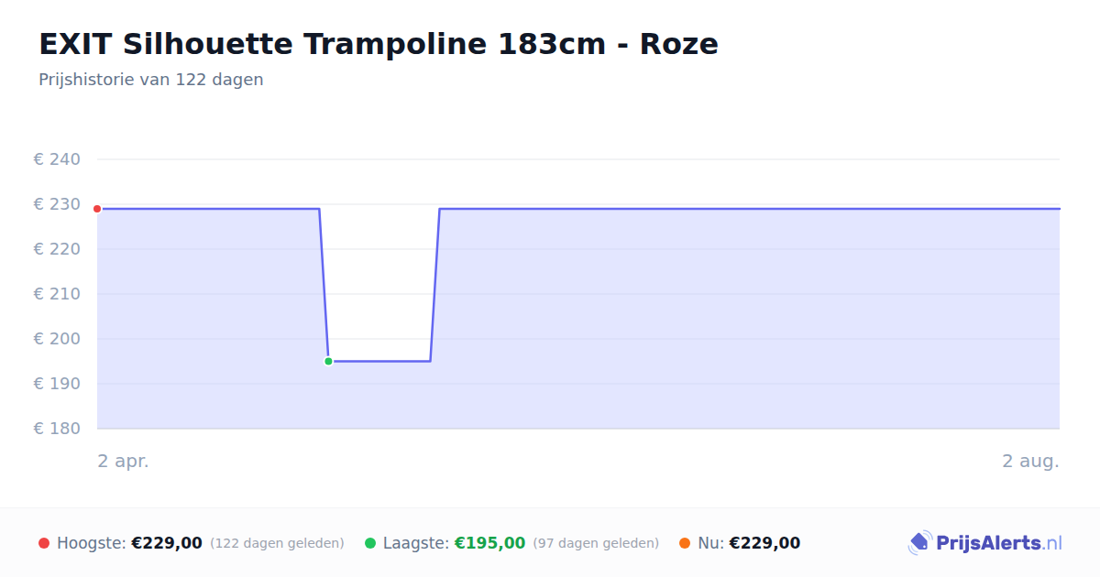Click the 2 aug. end date label

[x=1030, y=461]
